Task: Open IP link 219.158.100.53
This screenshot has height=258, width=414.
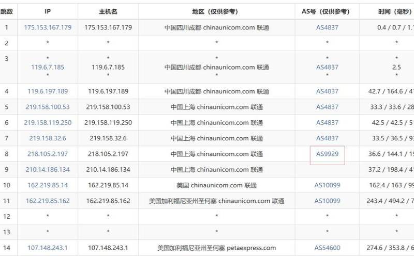Action: click(x=48, y=107)
